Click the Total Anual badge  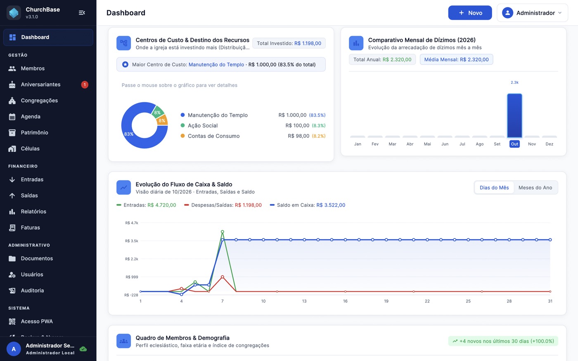click(382, 59)
